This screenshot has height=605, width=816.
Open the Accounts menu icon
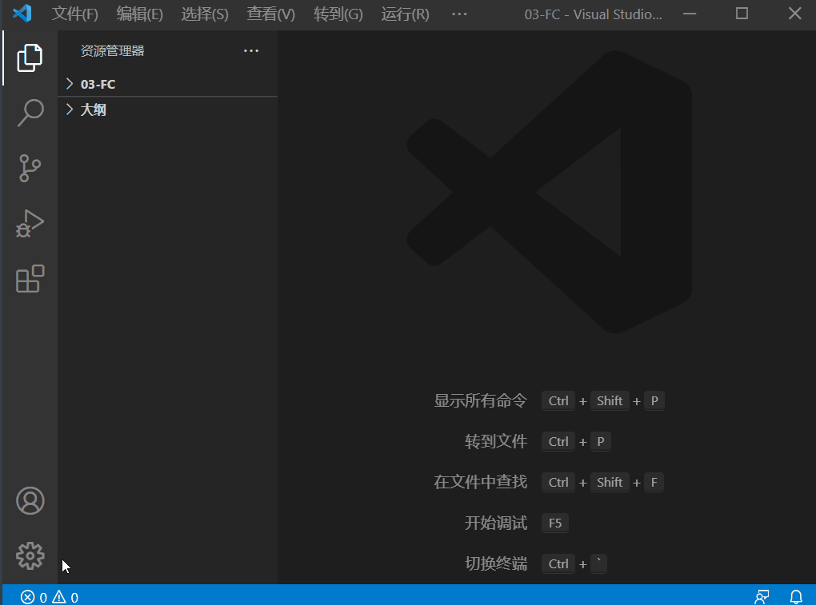(x=30, y=500)
